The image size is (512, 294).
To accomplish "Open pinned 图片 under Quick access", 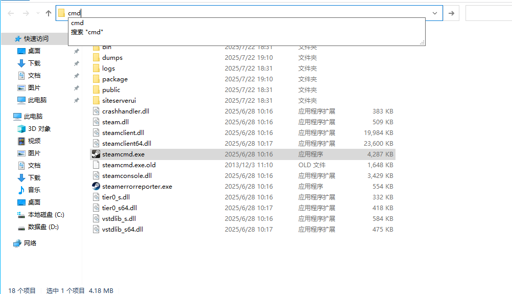I will (34, 87).
